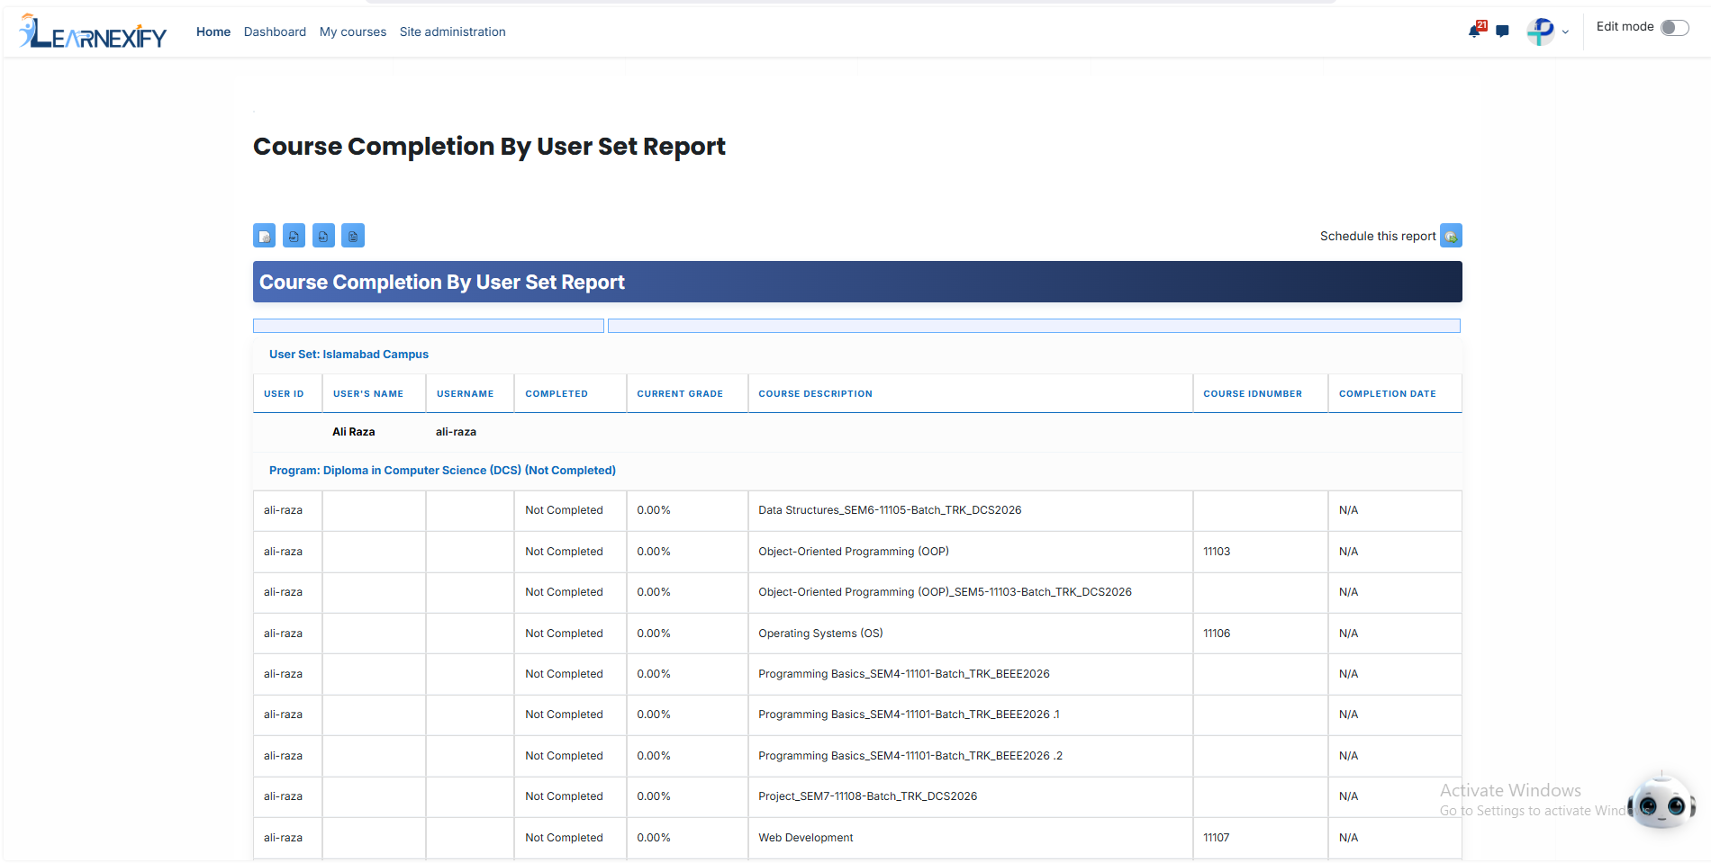Sort by the COURSE DESCRIPTION column header
Image resolution: width=1711 pixels, height=863 pixels.
pos(815,394)
